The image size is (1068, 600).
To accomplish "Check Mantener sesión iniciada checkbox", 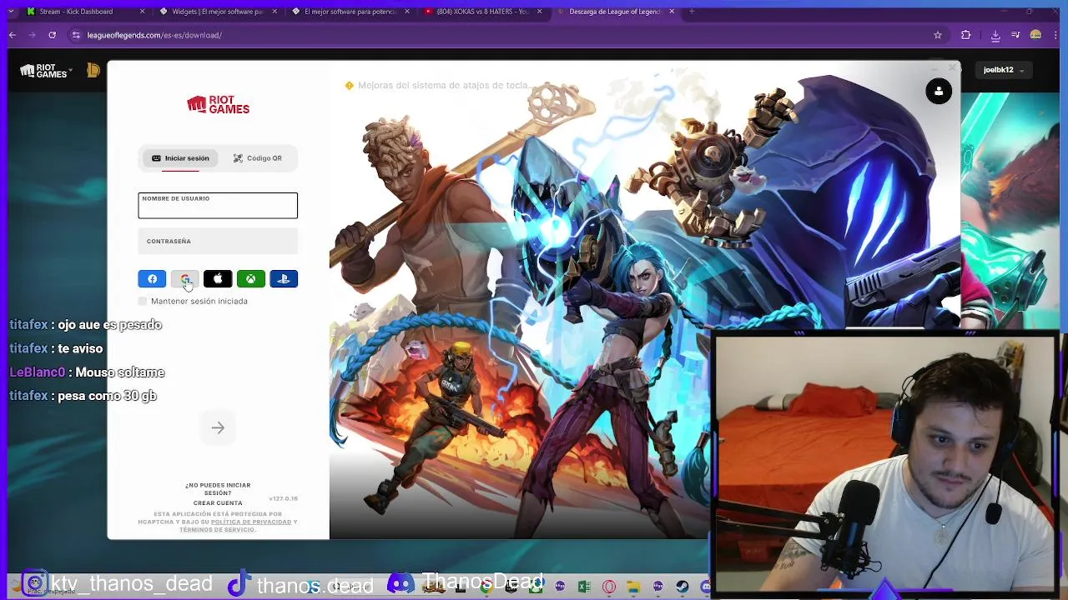I will pos(143,301).
